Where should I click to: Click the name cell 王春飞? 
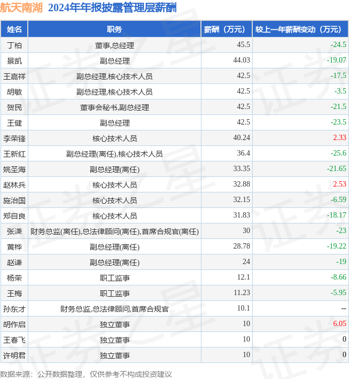coord(14,339)
